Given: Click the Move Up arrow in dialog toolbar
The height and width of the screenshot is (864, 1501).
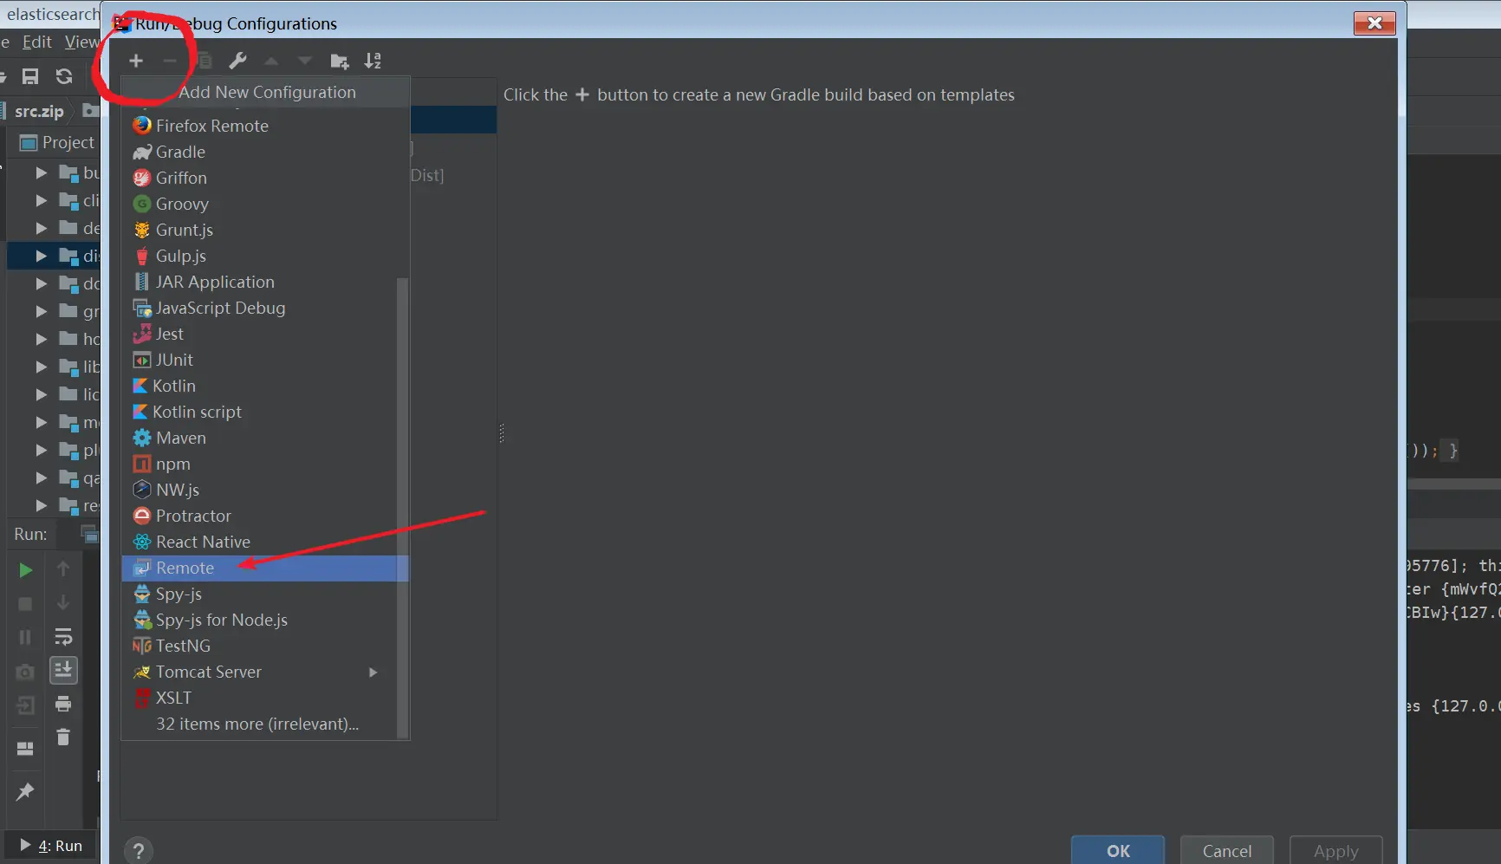Looking at the screenshot, I should (271, 61).
